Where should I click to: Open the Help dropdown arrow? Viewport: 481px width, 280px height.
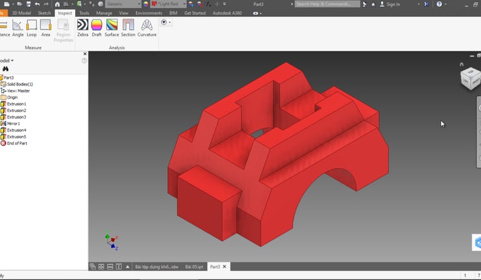pyautogui.click(x=446, y=4)
